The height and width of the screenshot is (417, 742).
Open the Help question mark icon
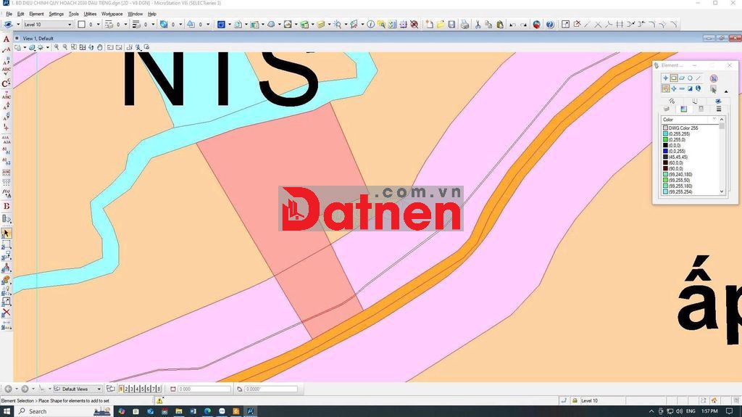[550, 25]
